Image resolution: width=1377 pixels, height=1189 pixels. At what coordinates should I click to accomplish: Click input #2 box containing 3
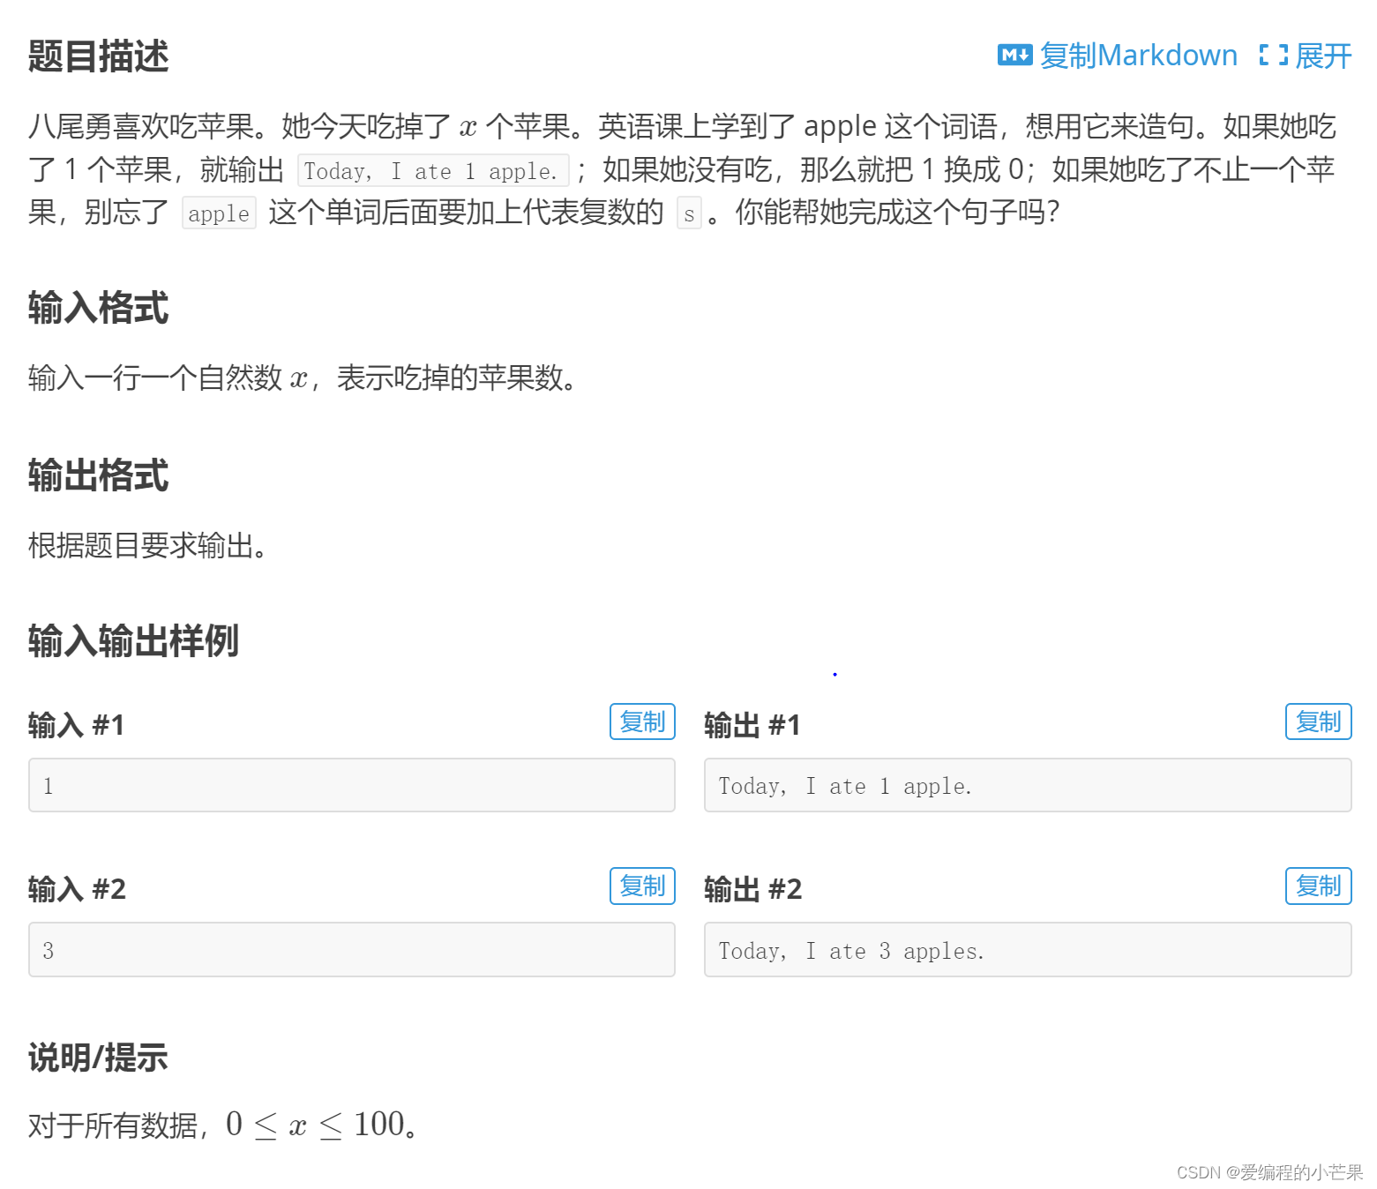coord(352,950)
